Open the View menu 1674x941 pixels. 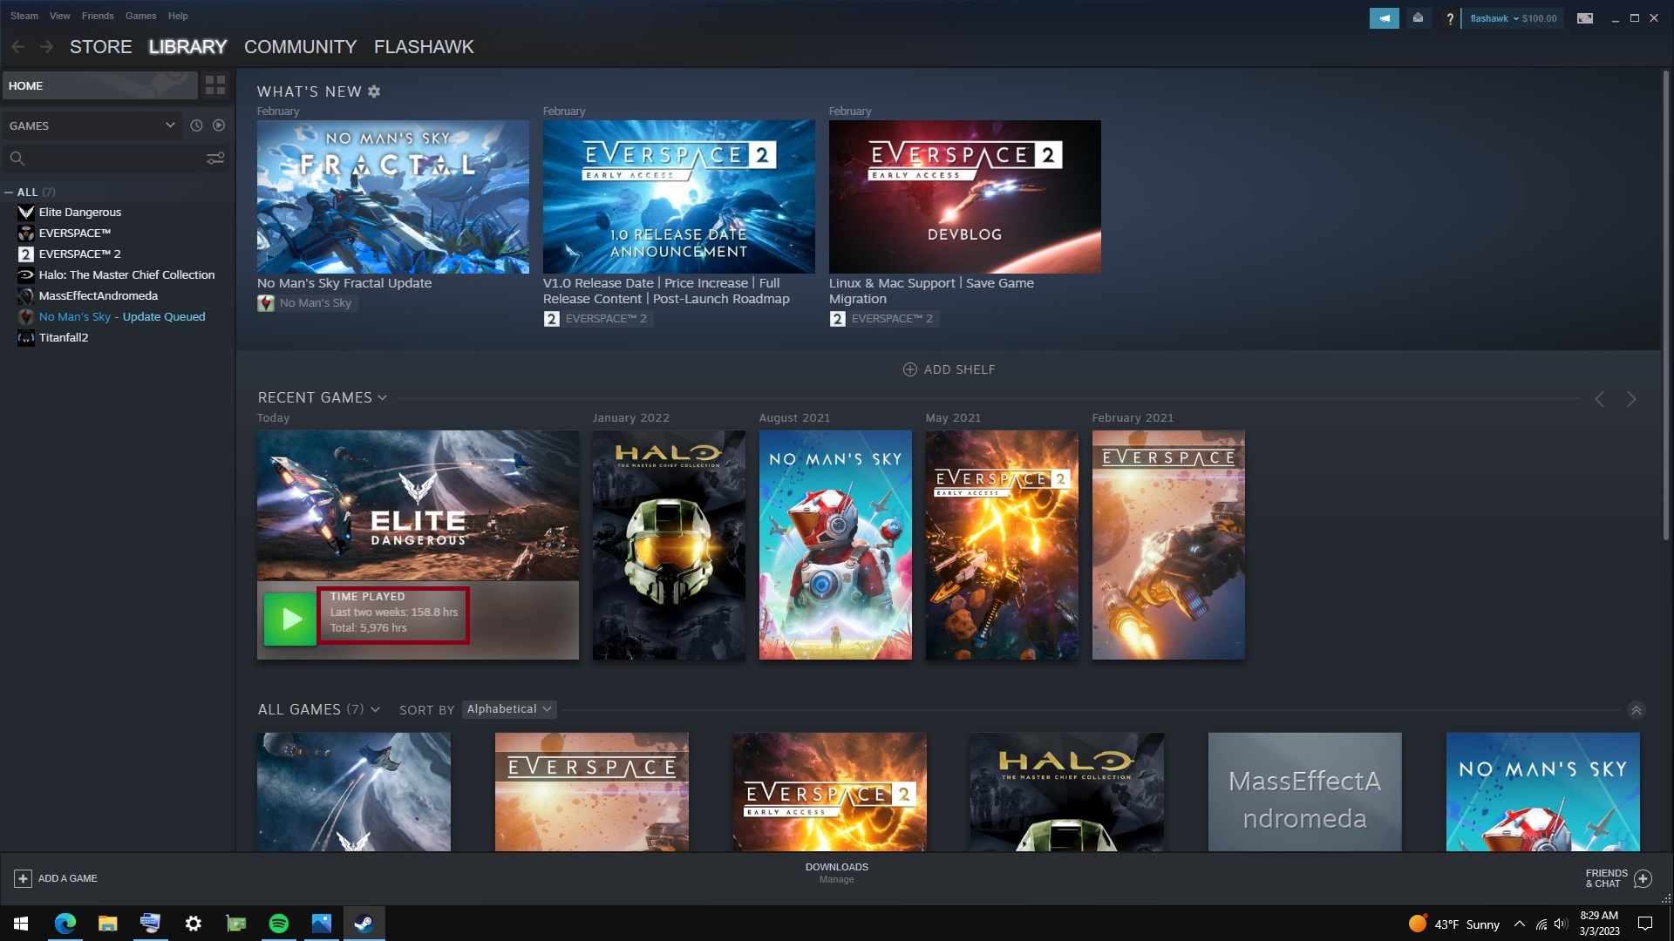[x=60, y=16]
